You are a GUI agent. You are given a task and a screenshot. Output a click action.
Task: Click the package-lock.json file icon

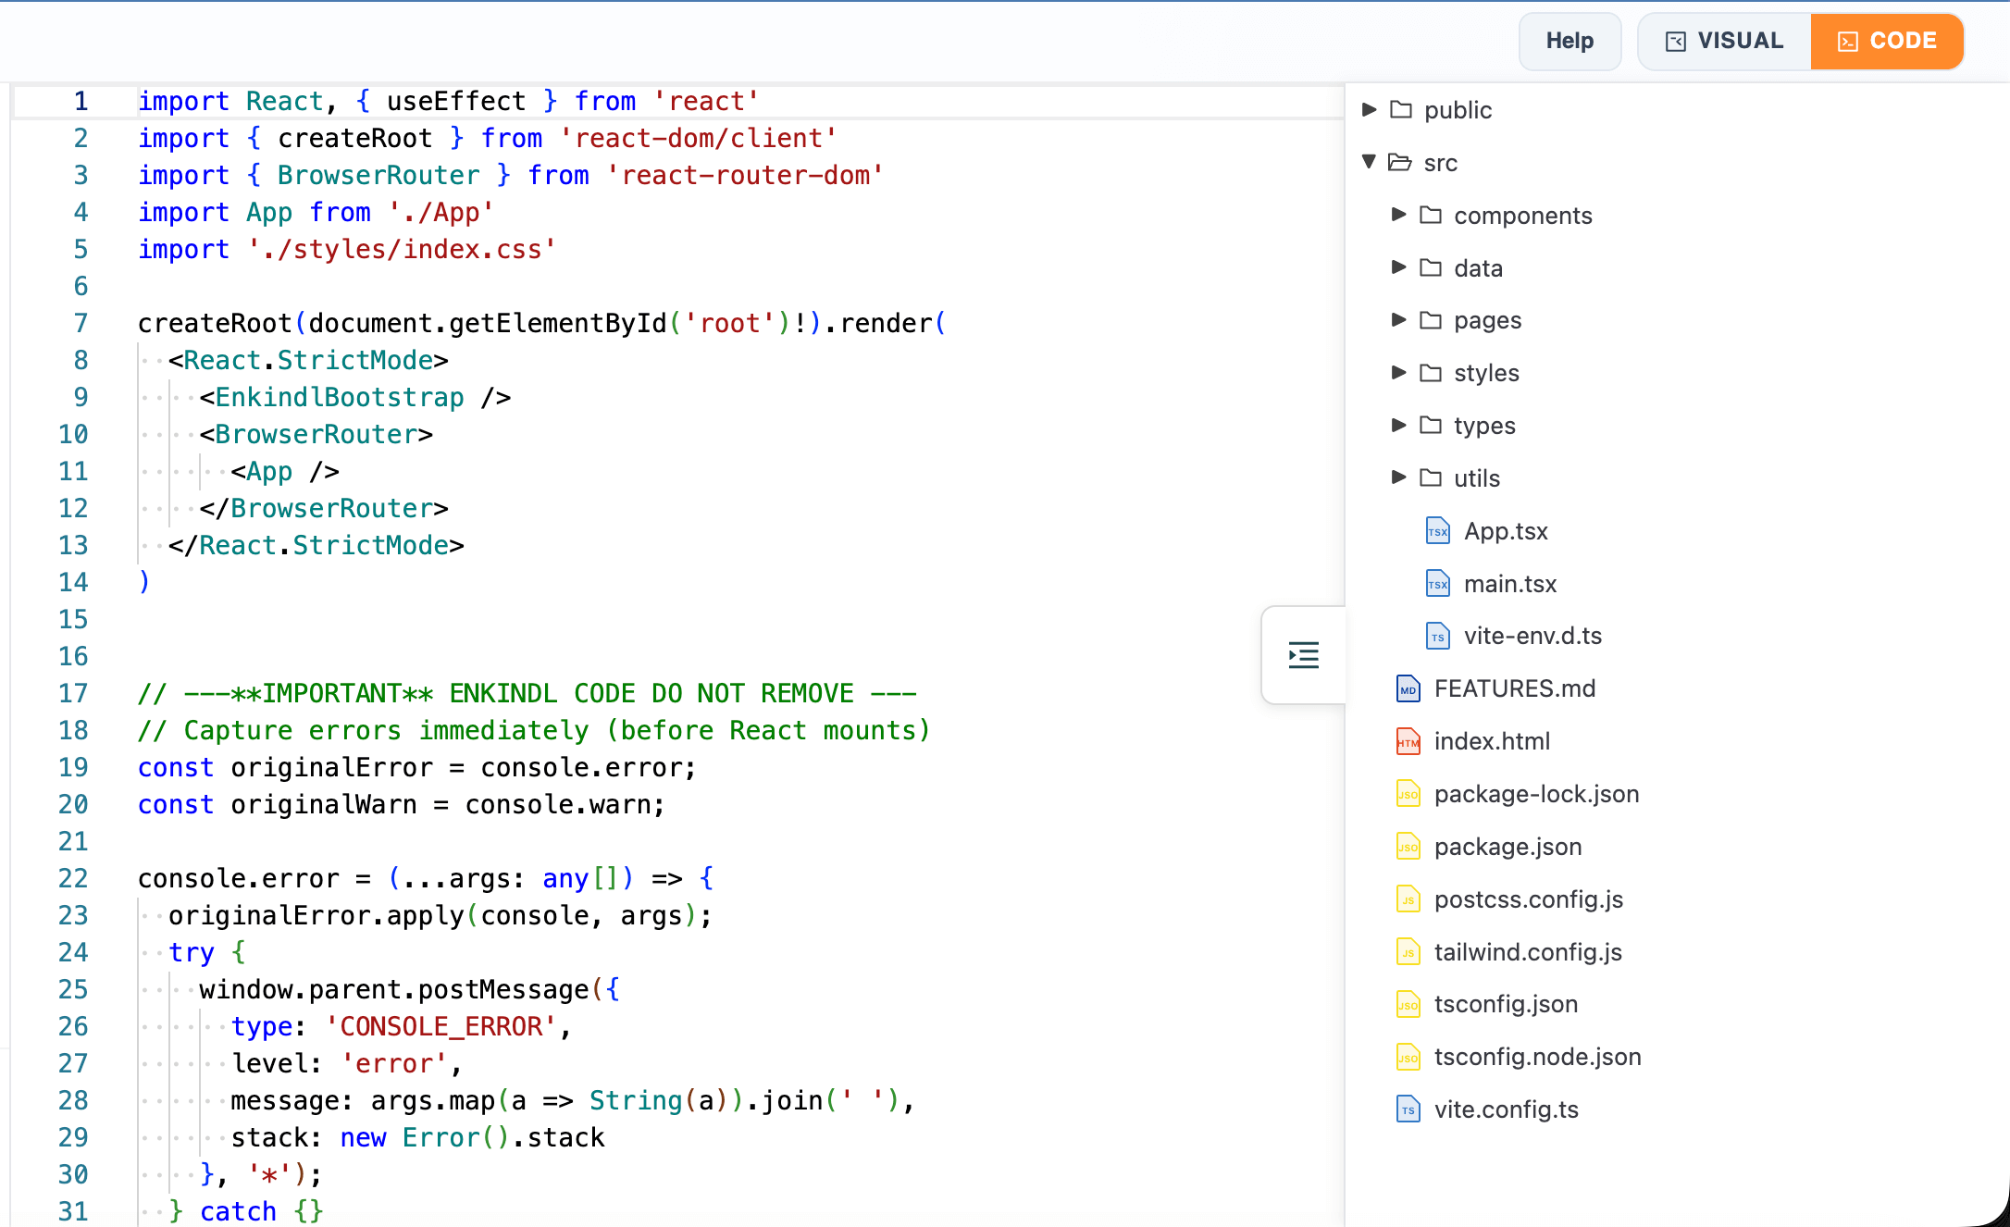(1408, 794)
